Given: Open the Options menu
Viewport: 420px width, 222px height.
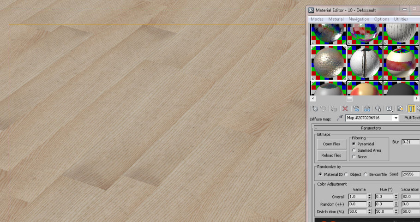Looking at the screenshot, I should click(x=381, y=19).
